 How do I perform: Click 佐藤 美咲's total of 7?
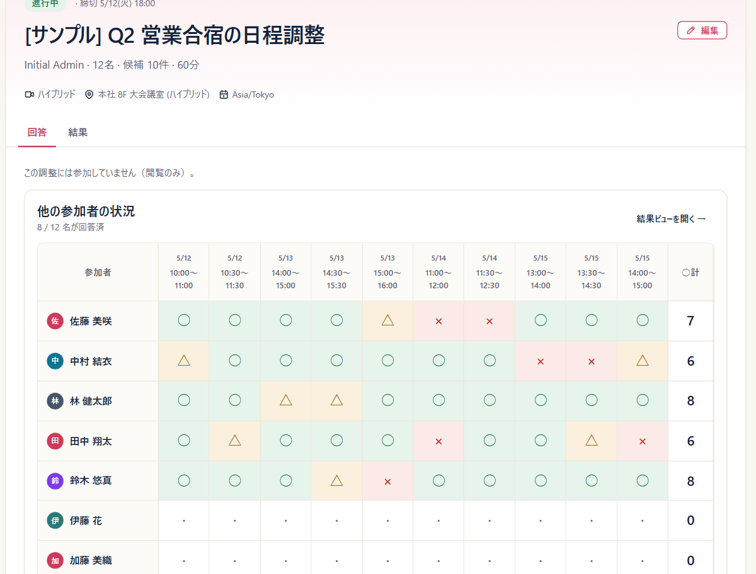(x=690, y=321)
